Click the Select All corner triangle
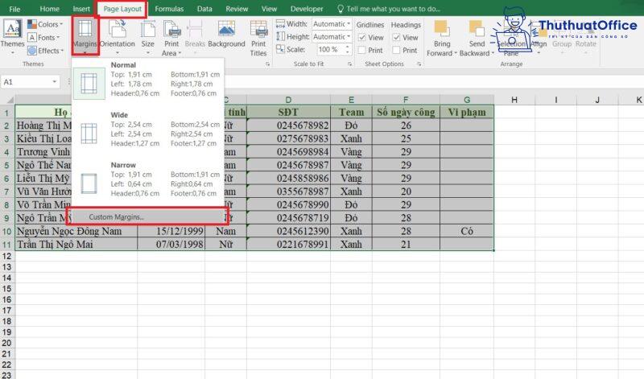The image size is (644, 379). (x=8, y=99)
